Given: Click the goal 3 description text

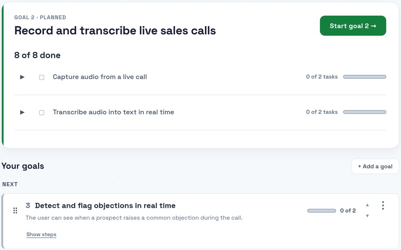Looking at the screenshot, I should coord(134,218).
